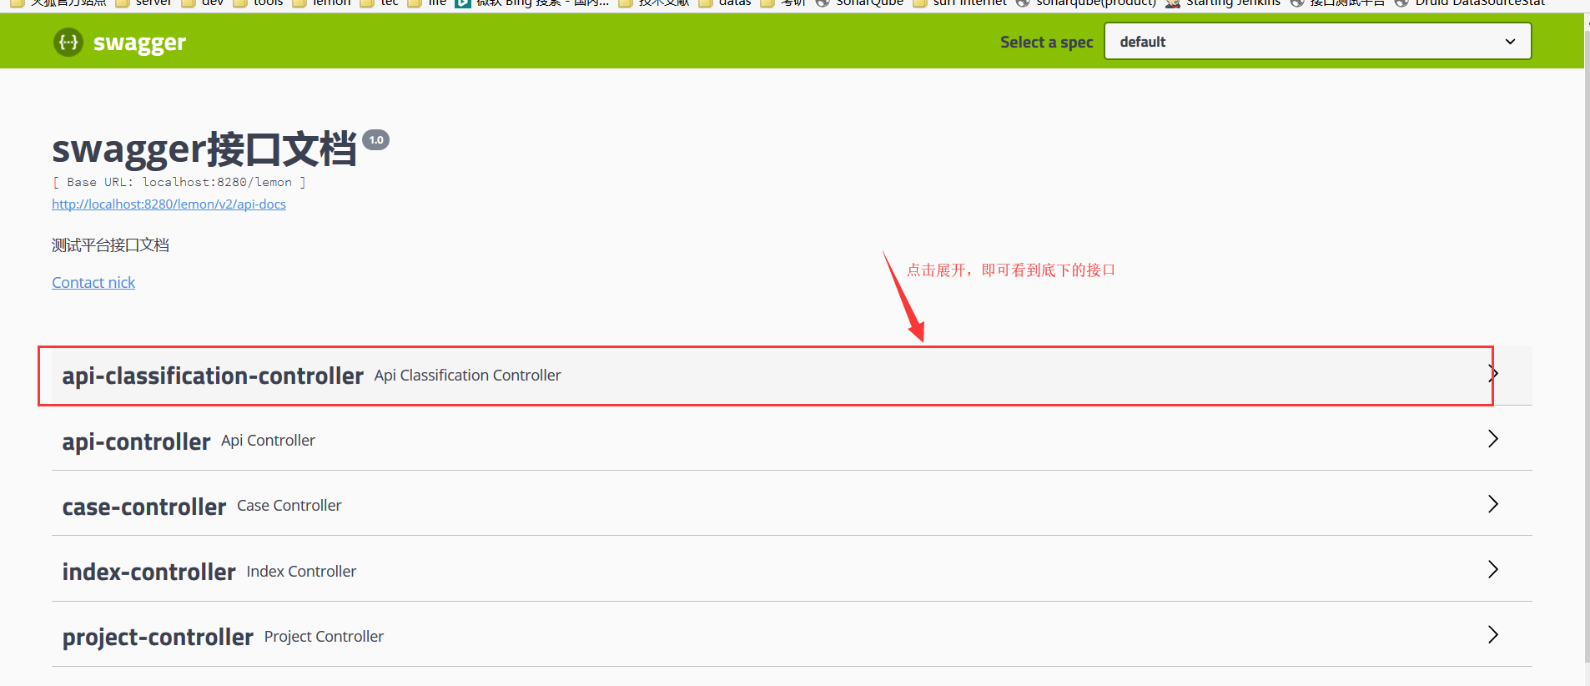Expand api-controller using its chevron arrow

pos(1493,439)
